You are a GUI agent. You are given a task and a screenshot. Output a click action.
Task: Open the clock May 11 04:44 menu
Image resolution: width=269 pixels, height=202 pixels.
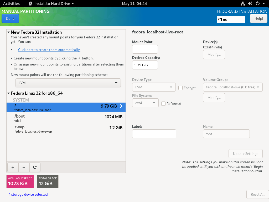134,3
